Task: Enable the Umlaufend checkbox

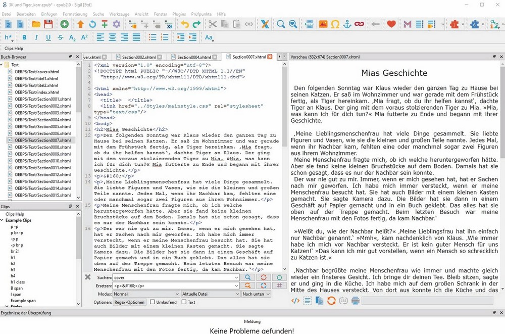Action: point(153,302)
